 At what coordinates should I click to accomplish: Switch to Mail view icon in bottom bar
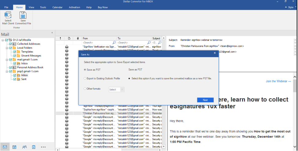point(5,147)
